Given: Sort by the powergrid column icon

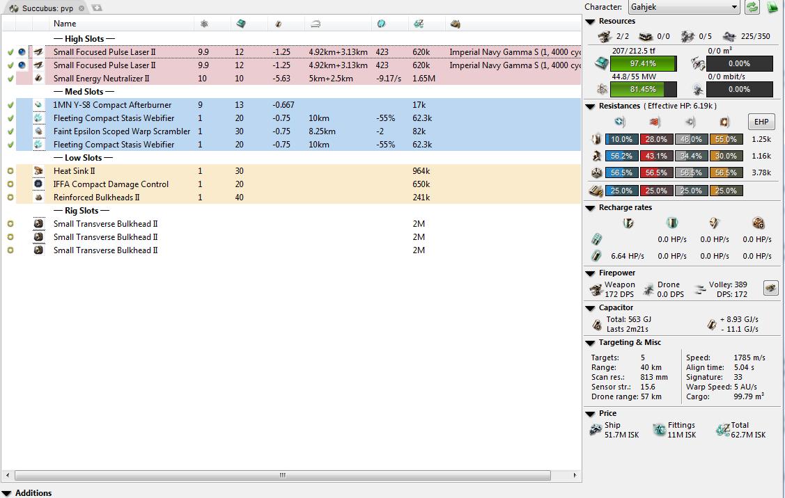Looking at the screenshot, I should coord(204,24).
